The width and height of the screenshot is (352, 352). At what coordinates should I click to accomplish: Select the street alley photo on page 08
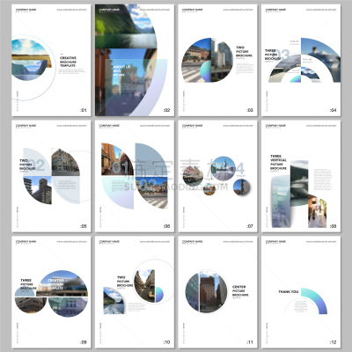[x=317, y=211]
